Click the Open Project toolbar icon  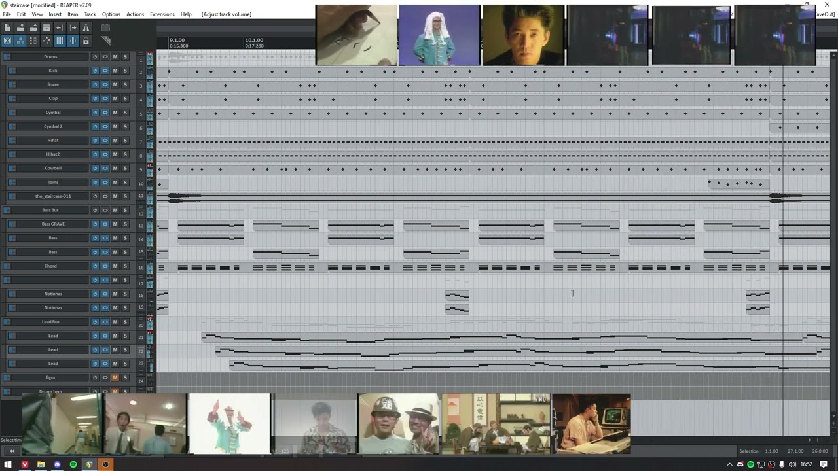click(20, 27)
